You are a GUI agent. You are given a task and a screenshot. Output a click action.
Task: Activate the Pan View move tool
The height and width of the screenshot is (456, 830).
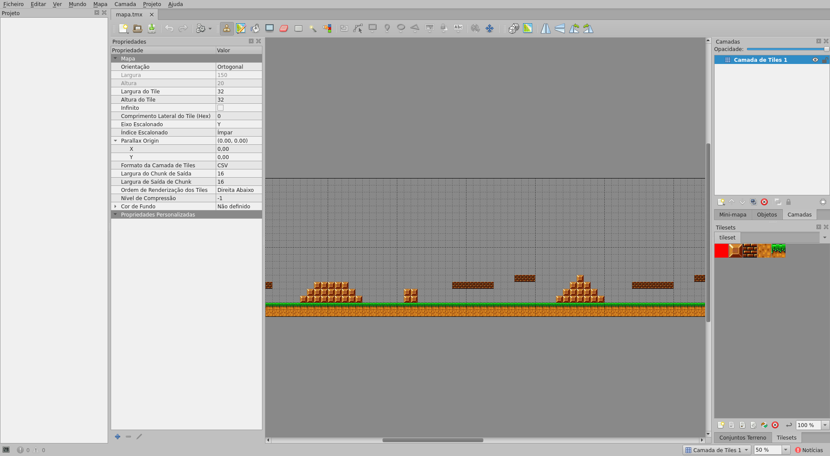coord(489,29)
